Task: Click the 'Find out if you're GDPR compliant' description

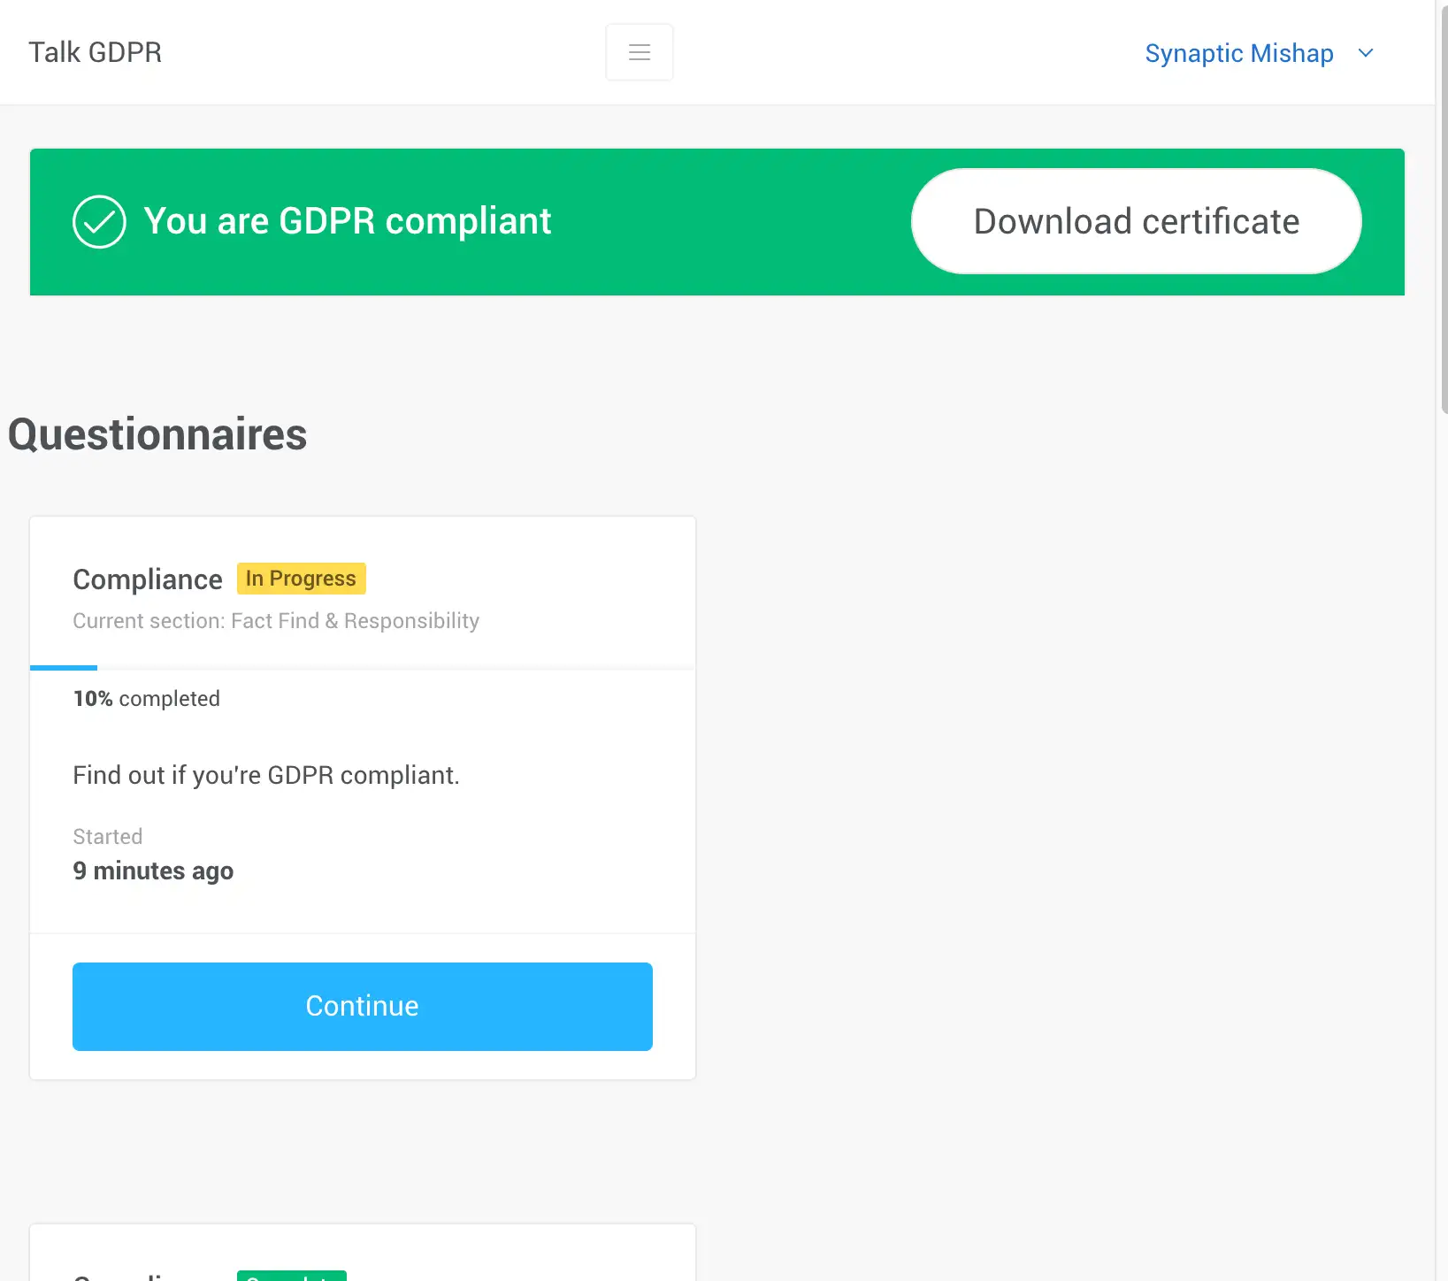Action: point(265,775)
